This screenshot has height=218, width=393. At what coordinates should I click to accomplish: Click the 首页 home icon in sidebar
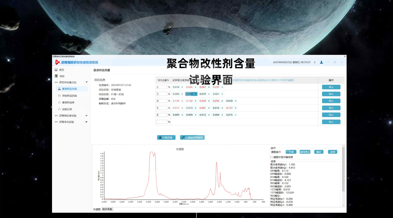coord(56,70)
